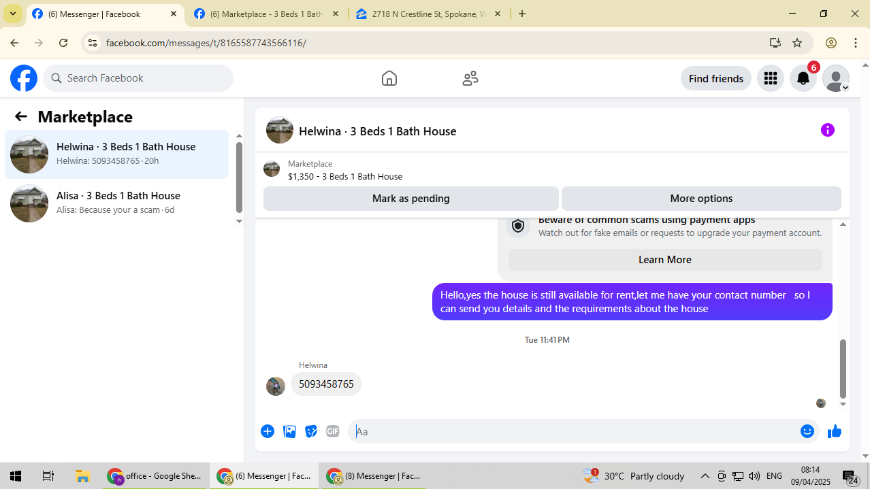Open the account profile avatar menu
Image resolution: width=870 pixels, height=489 pixels.
836,78
